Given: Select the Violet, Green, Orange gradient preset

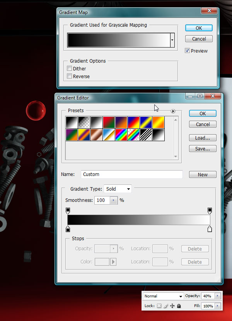Looking at the screenshot, I should (x=72, y=135).
